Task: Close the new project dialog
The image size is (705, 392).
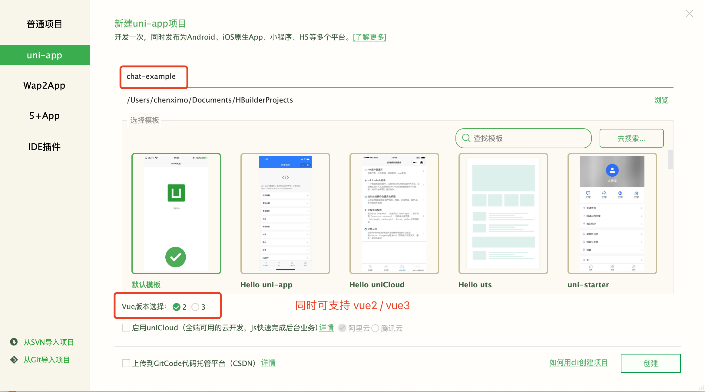Action: click(x=690, y=14)
